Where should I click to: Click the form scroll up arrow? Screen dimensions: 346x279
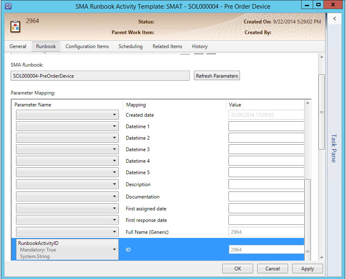click(322, 57)
